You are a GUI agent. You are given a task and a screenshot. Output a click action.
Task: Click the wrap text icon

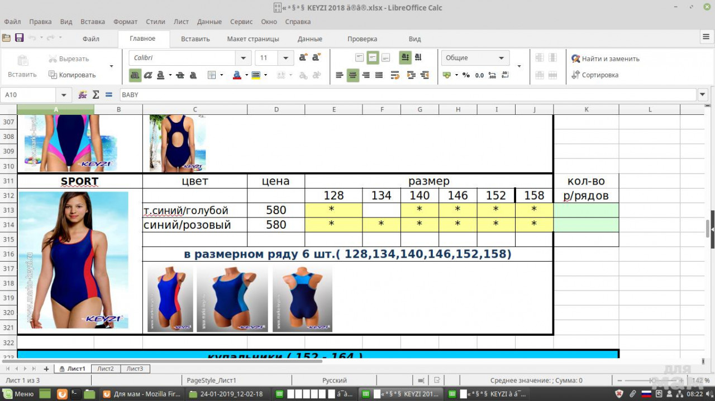pos(395,75)
